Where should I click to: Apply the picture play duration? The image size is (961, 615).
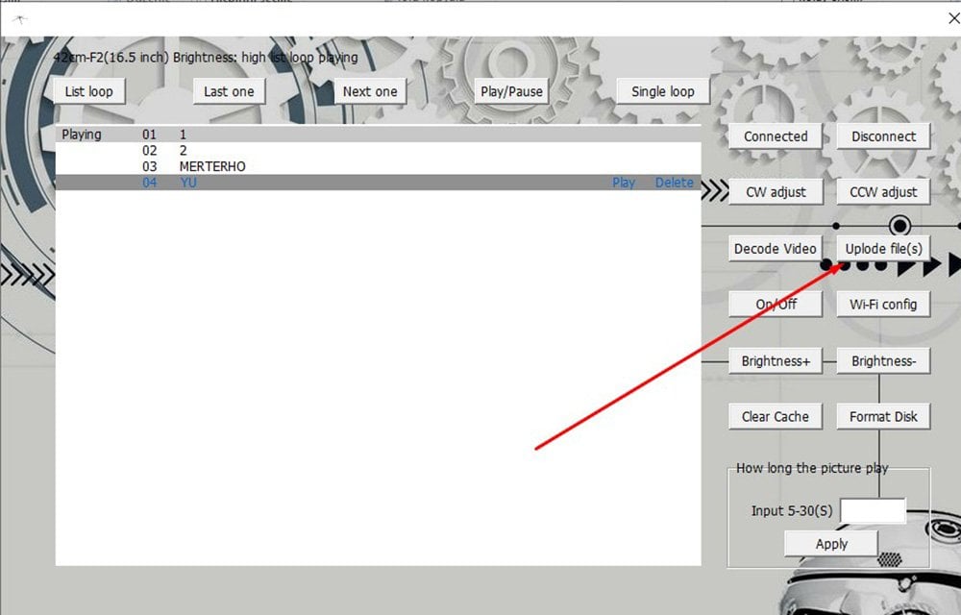pos(831,544)
